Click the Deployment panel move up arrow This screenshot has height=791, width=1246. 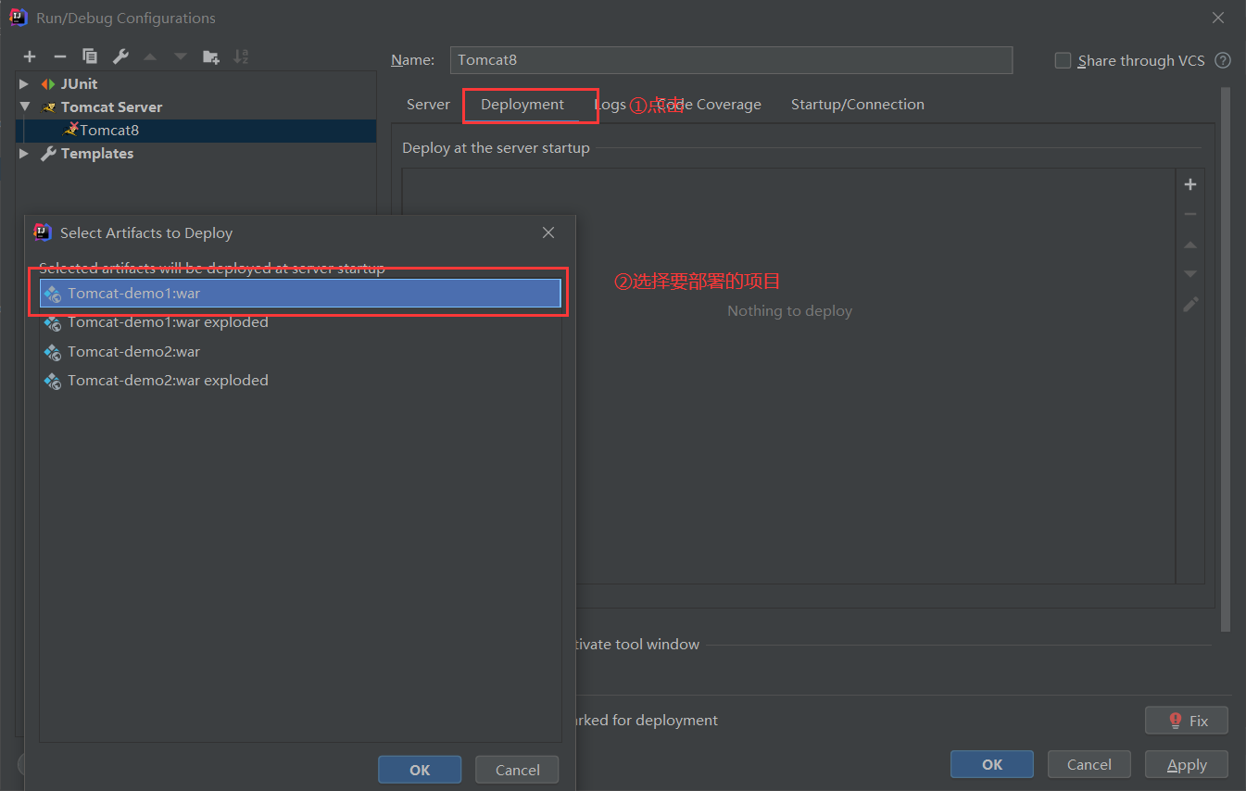1190,245
